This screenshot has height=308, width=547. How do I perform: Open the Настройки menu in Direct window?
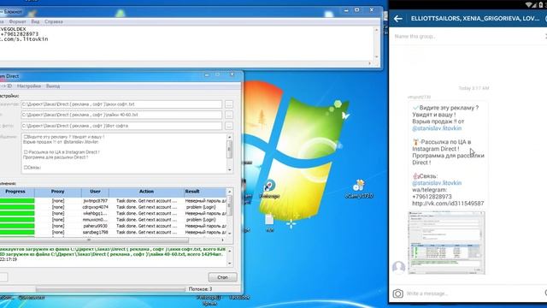tap(29, 86)
